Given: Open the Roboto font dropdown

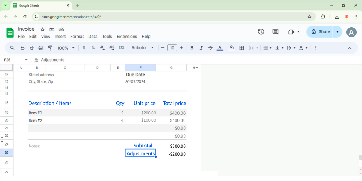Looking at the screenshot, I should (143, 48).
